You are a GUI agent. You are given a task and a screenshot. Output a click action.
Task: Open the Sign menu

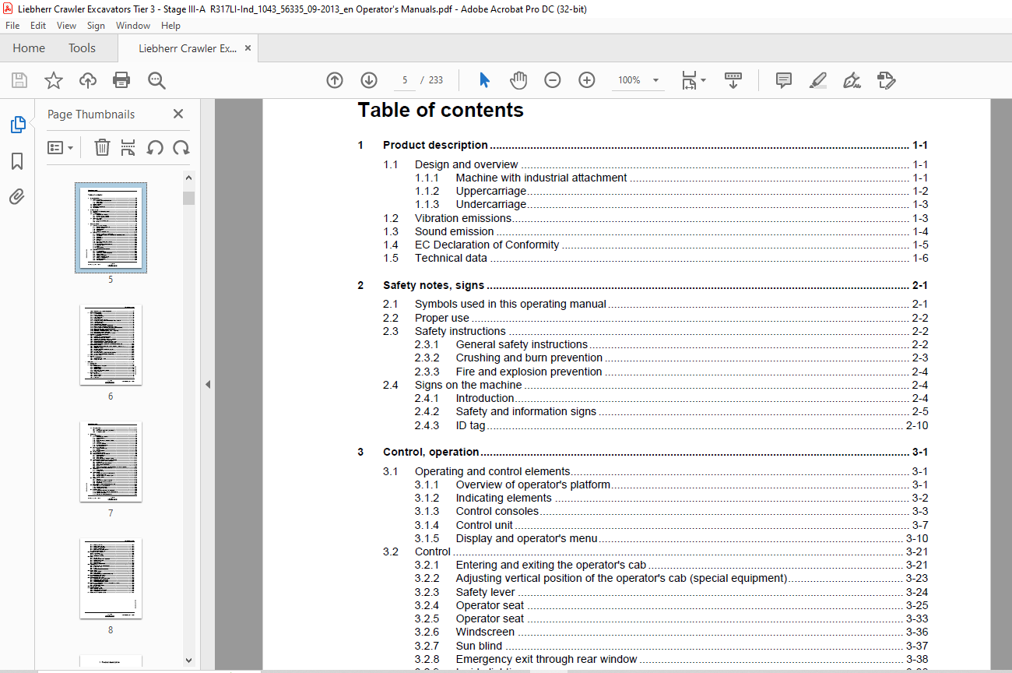(x=96, y=26)
